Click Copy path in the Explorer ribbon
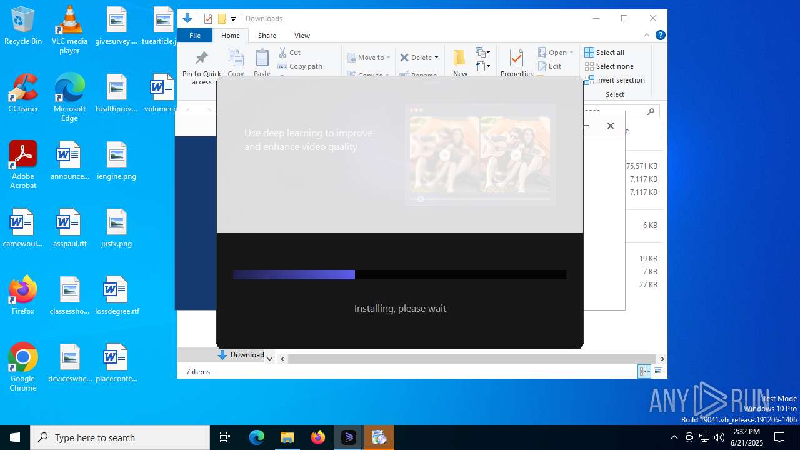This screenshot has height=450, width=800. click(x=300, y=66)
